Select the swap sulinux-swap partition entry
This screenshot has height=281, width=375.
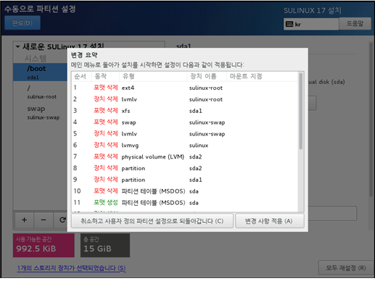40,112
